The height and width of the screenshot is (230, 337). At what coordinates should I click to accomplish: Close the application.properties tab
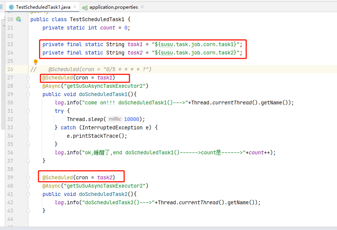pyautogui.click(x=143, y=6)
